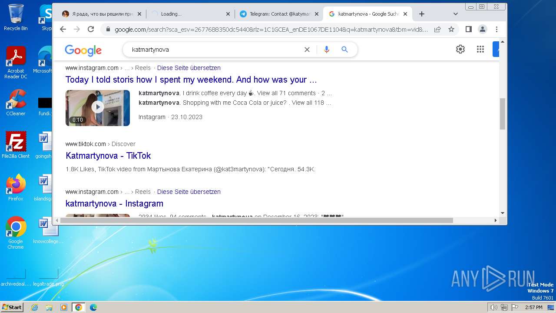Open the tab search dropdown chevron

[x=455, y=14]
